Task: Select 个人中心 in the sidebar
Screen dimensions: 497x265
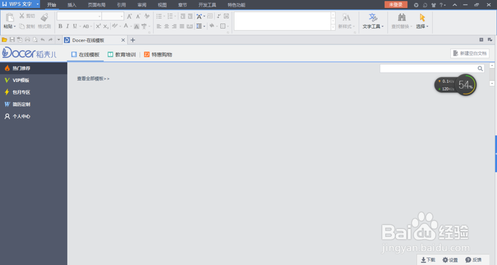Action: (34, 116)
